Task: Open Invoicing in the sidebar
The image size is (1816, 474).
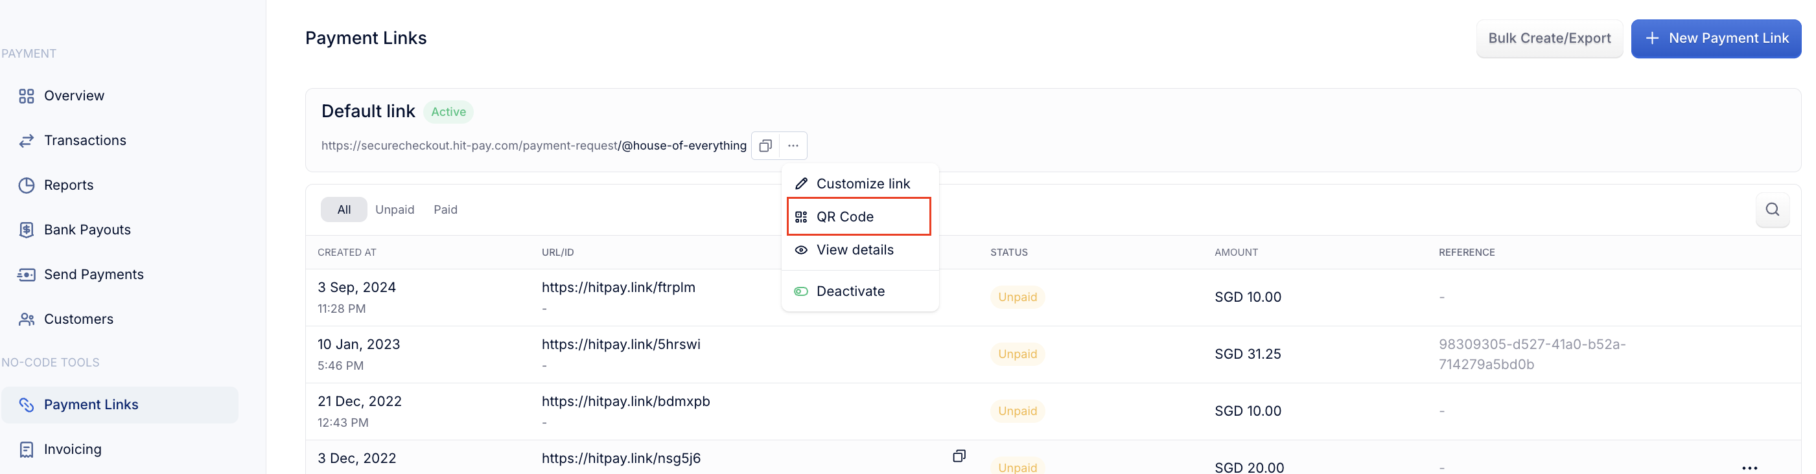Action: coord(72,449)
